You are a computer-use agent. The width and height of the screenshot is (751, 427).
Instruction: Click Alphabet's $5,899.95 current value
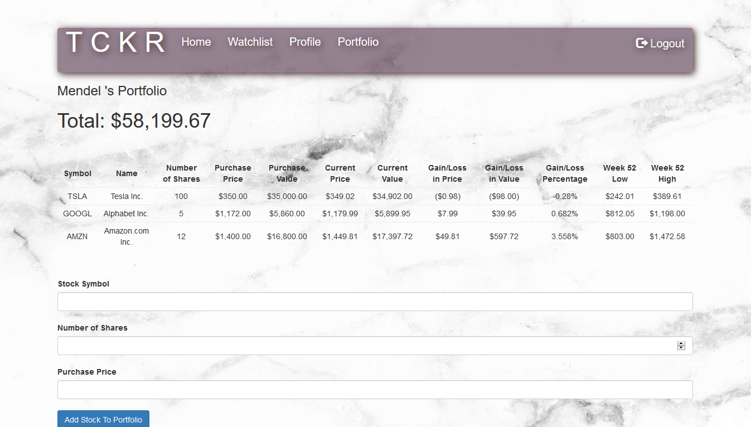(x=393, y=213)
